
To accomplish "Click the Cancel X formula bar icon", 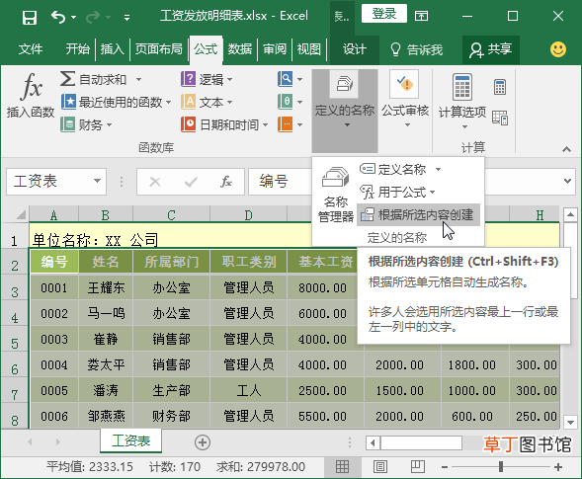I will (155, 182).
